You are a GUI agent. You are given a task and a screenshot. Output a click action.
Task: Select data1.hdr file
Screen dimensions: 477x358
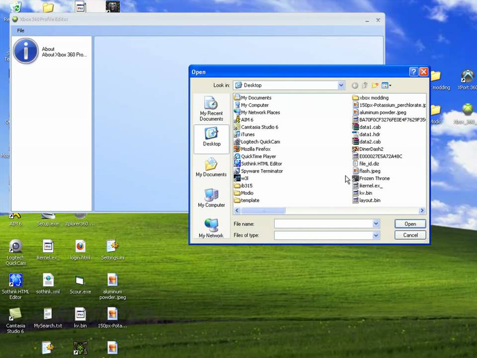[x=366, y=134]
